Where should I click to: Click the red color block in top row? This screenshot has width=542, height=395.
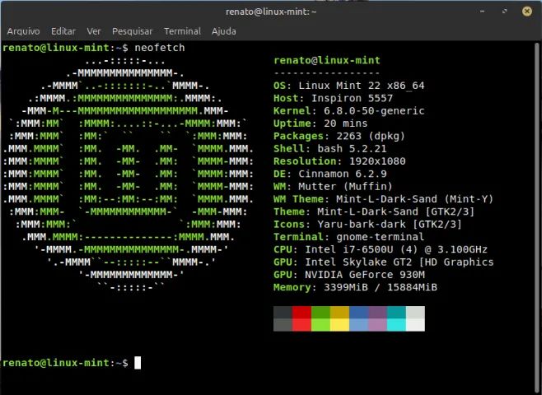click(x=301, y=312)
